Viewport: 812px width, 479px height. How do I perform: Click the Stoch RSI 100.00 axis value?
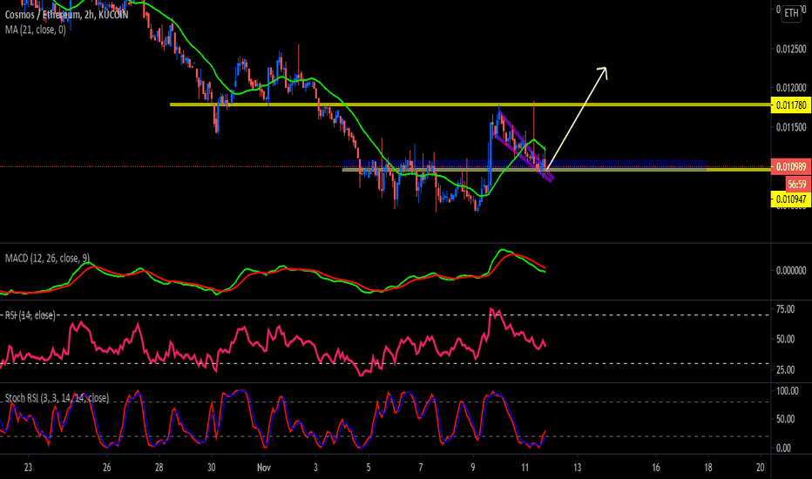point(787,391)
